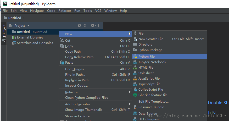Screen dimensions: 229x121
Task: Choose Find in Path... entry
Action: [x=95, y=75]
